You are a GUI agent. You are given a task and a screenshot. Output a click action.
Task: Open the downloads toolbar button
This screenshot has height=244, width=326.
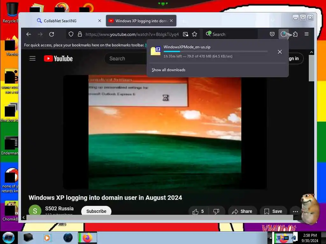[283, 34]
